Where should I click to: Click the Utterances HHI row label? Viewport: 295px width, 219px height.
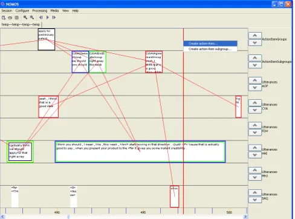tap(270, 151)
